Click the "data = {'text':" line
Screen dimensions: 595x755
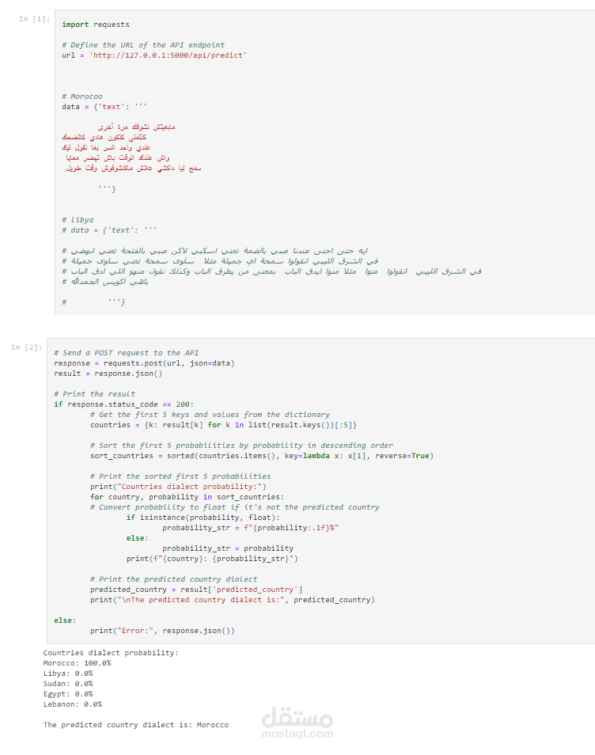(x=104, y=107)
